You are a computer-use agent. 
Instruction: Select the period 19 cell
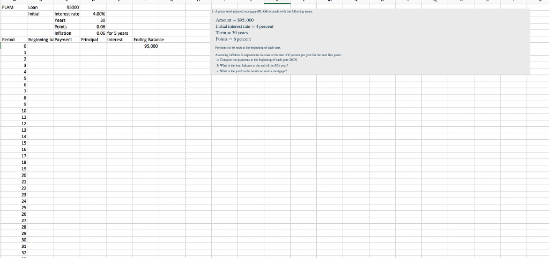[14, 169]
